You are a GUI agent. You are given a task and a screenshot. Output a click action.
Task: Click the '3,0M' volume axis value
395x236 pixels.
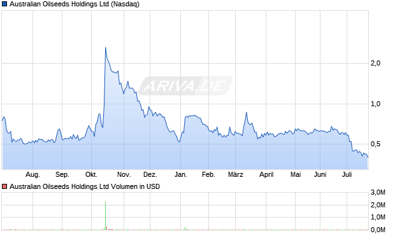tap(378, 193)
